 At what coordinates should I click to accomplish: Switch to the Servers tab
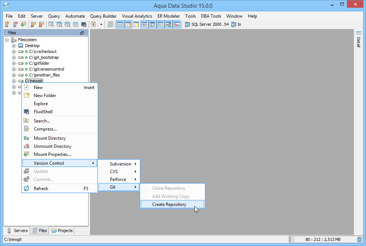(x=18, y=231)
